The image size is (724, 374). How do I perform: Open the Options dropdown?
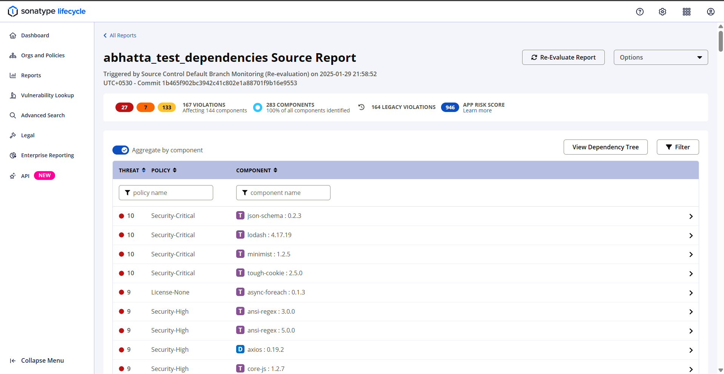661,57
